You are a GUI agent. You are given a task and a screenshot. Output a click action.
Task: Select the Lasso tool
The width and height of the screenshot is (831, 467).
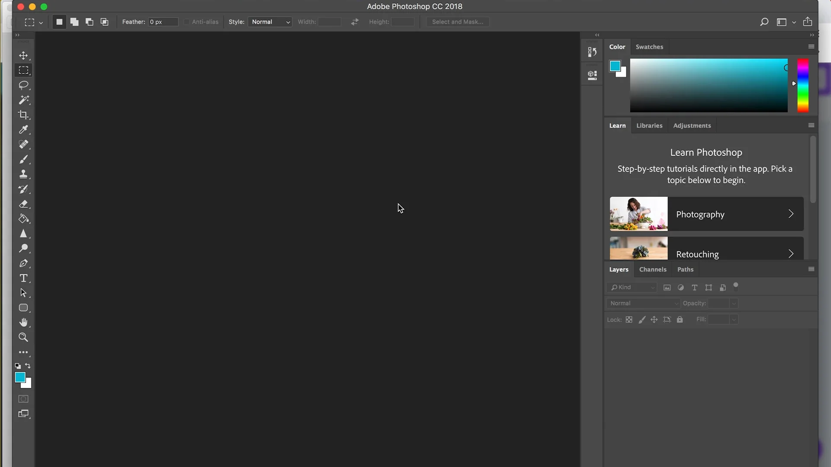(24, 85)
